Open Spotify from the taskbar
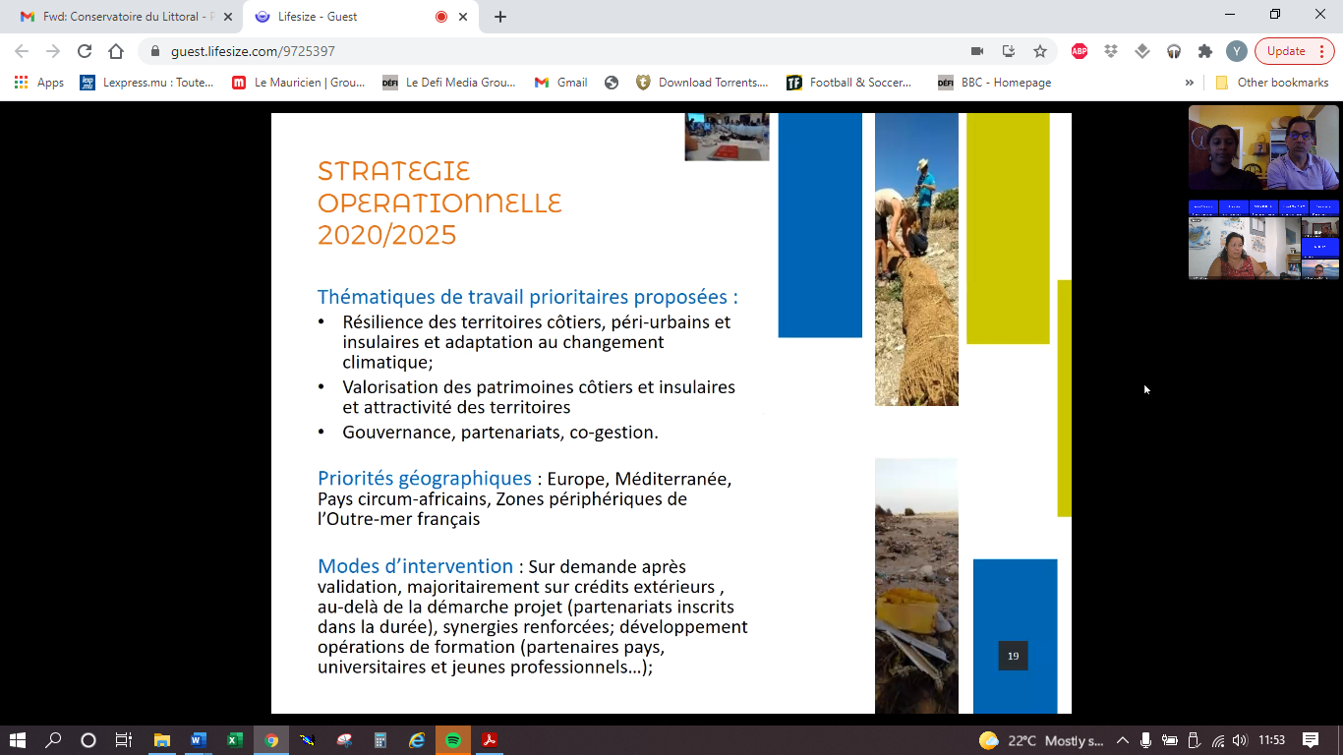This screenshot has height=755, width=1343. [453, 740]
